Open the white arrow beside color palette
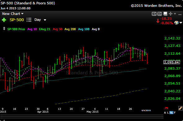The image size is (183, 121). pyautogui.click(x=181, y=23)
